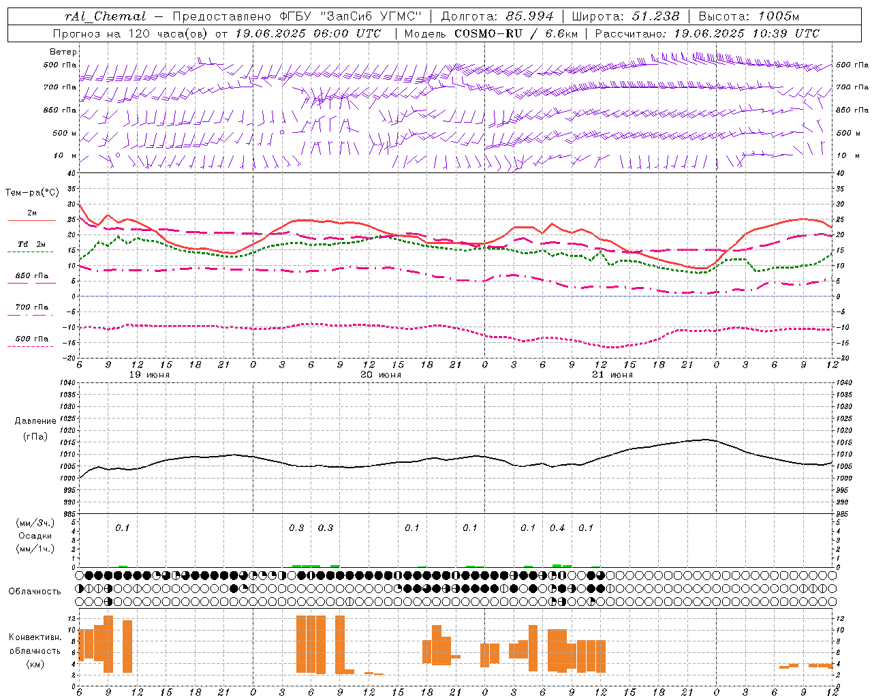872x698 pixels.
Task: Click the 'Широта: 51.238' latitude value
Action: pos(625,16)
